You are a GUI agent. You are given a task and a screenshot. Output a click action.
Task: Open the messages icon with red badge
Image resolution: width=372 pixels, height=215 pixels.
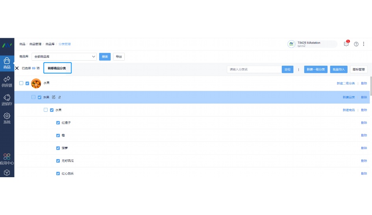coord(346,44)
